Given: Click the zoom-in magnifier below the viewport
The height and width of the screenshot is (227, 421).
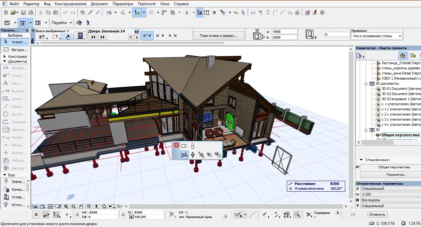Looking at the screenshot, I should point(66,206).
